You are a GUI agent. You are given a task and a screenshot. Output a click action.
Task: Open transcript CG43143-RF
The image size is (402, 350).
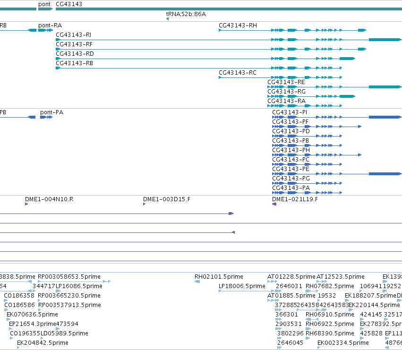[74, 44]
